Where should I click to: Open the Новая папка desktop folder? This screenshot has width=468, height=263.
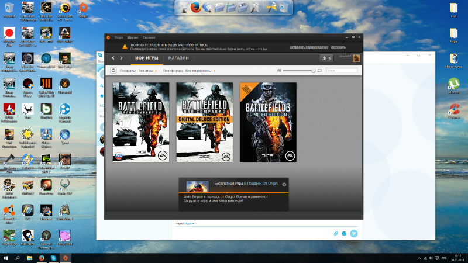tap(454, 61)
